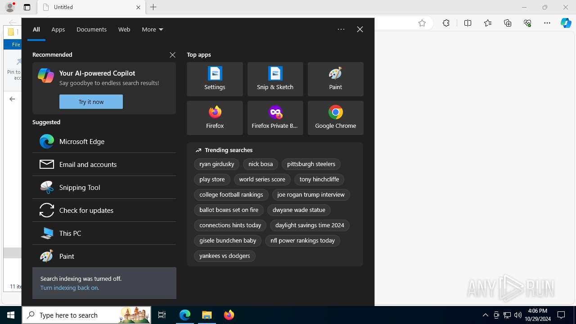
Task: Open the notification center
Action: [x=561, y=315]
